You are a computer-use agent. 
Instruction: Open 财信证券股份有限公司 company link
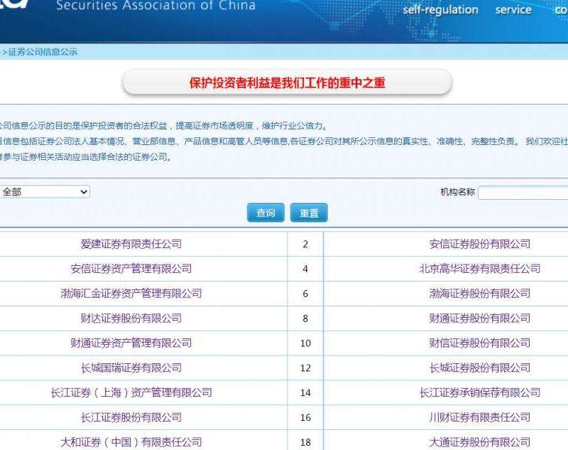coord(480,343)
